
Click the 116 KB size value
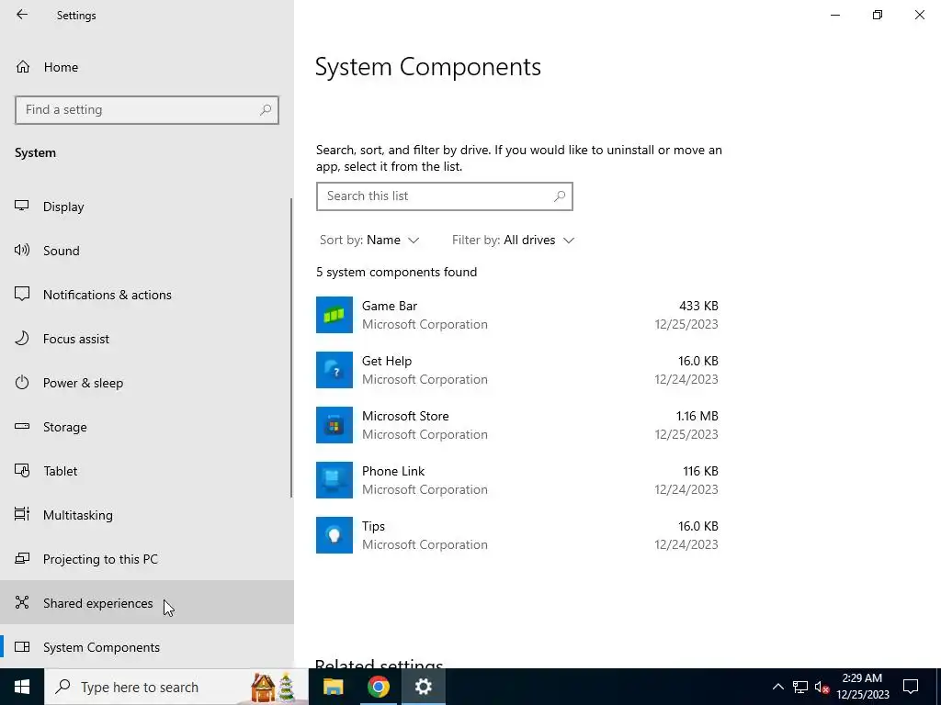(700, 471)
